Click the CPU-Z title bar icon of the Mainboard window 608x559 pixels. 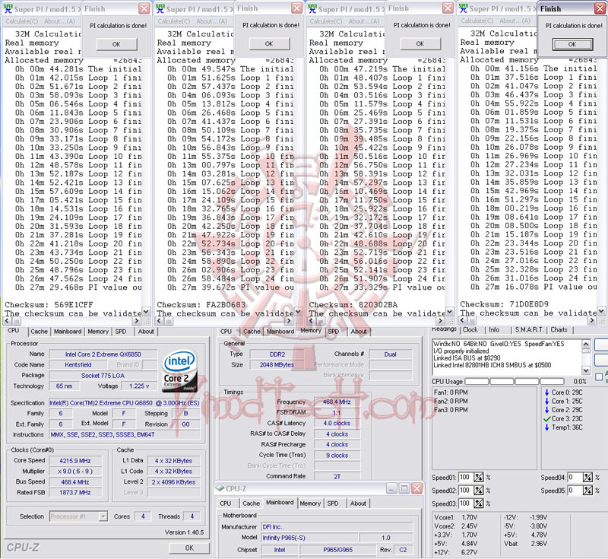pos(220,488)
